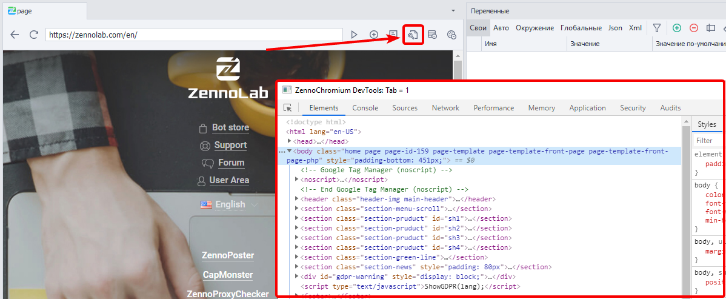
Task: Click the ZennoLab logo on the webpage
Action: tap(228, 78)
